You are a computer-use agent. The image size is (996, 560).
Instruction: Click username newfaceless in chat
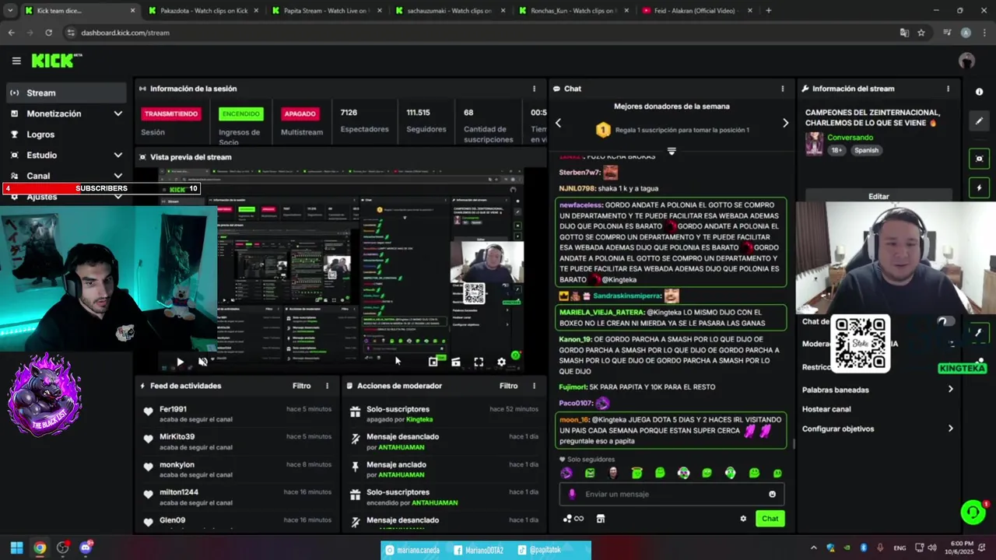click(x=581, y=205)
